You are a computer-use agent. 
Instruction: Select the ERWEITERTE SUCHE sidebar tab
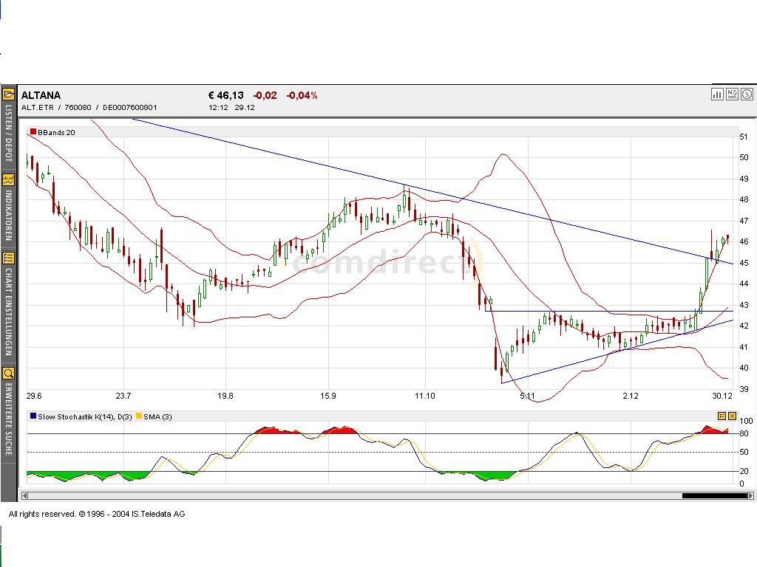tap(8, 419)
